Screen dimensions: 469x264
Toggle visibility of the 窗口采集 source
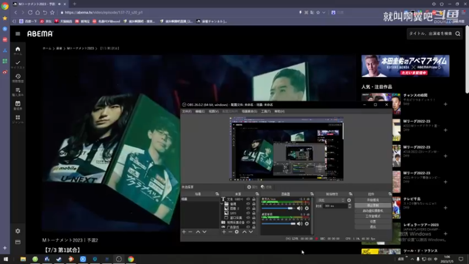[248, 218]
